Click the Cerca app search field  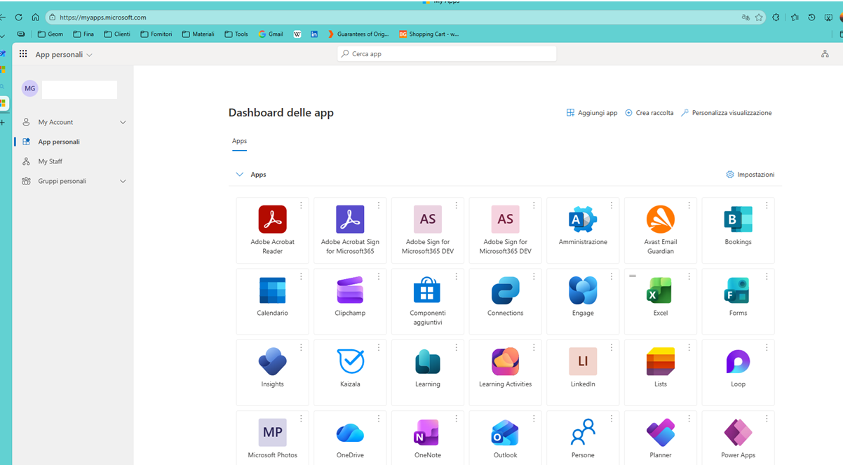[x=447, y=54]
